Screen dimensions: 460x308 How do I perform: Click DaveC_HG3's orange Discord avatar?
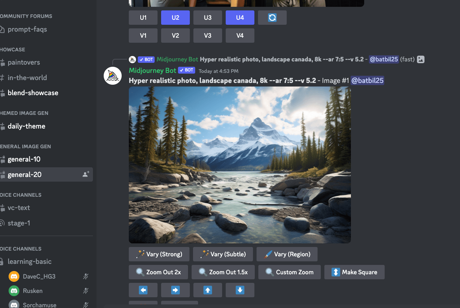(x=14, y=276)
